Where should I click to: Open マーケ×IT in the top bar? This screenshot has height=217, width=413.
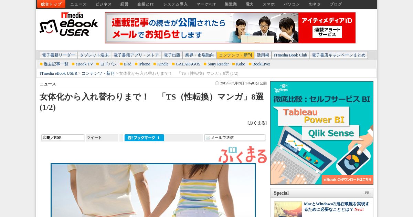pyautogui.click(x=206, y=4)
